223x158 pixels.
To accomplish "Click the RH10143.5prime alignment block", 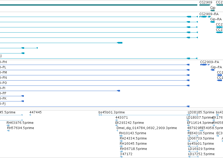I will coord(121,136).
